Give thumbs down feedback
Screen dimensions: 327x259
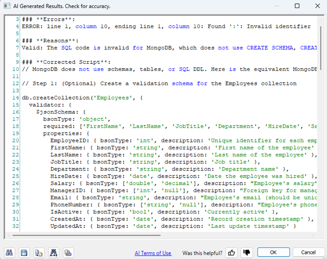[x=246, y=252]
